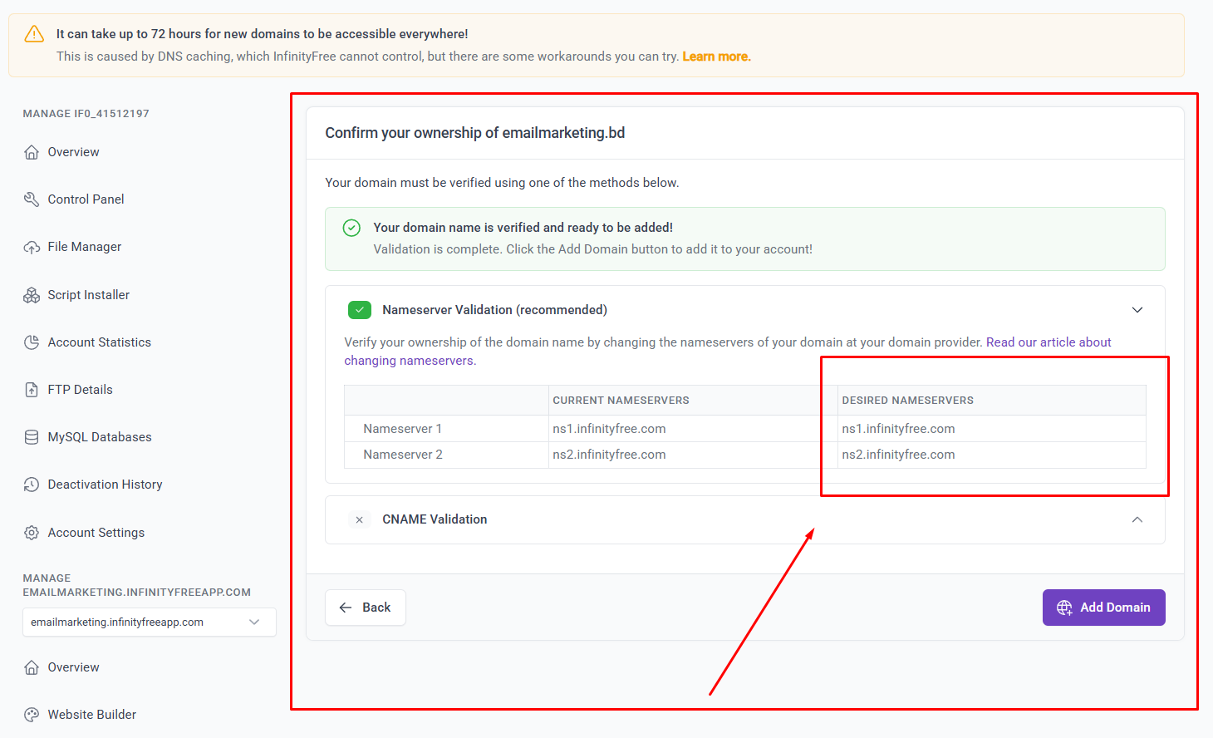Click the green checkmark on Nameserver Validation
This screenshot has width=1213, height=738.
point(359,309)
